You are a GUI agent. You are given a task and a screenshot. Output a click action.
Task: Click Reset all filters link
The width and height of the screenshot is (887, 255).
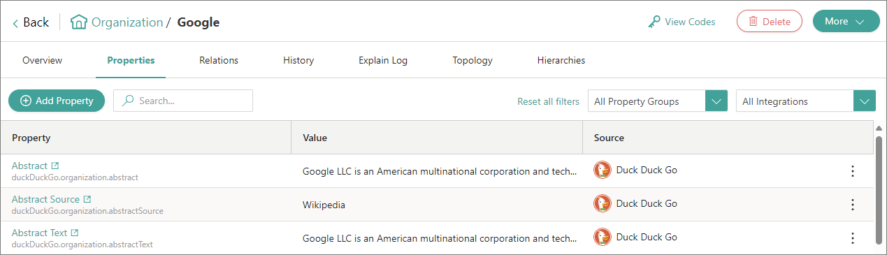tap(548, 101)
